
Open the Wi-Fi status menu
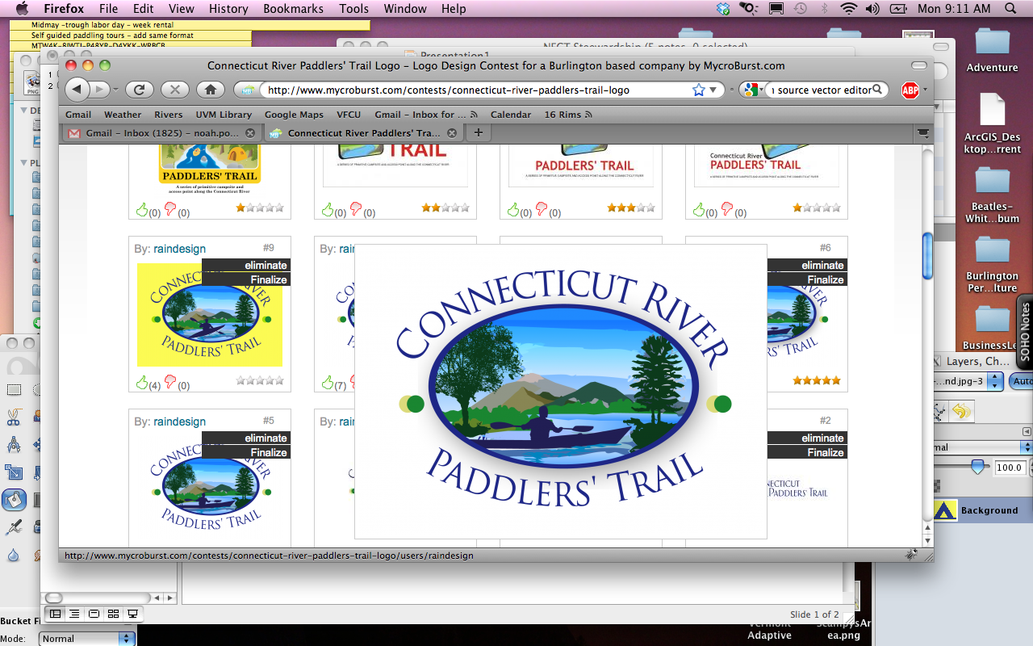point(848,9)
